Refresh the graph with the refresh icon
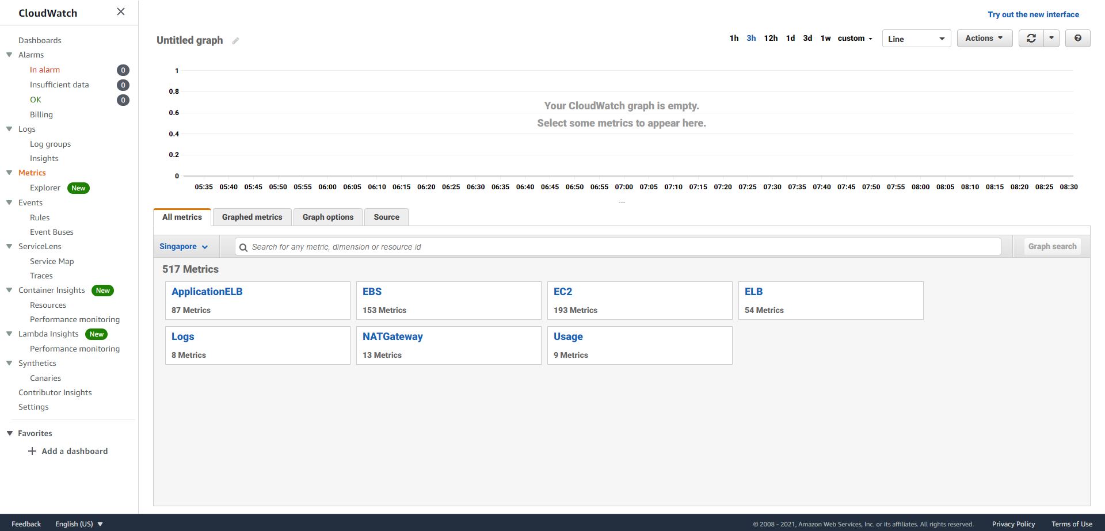1105x531 pixels. pos(1031,39)
